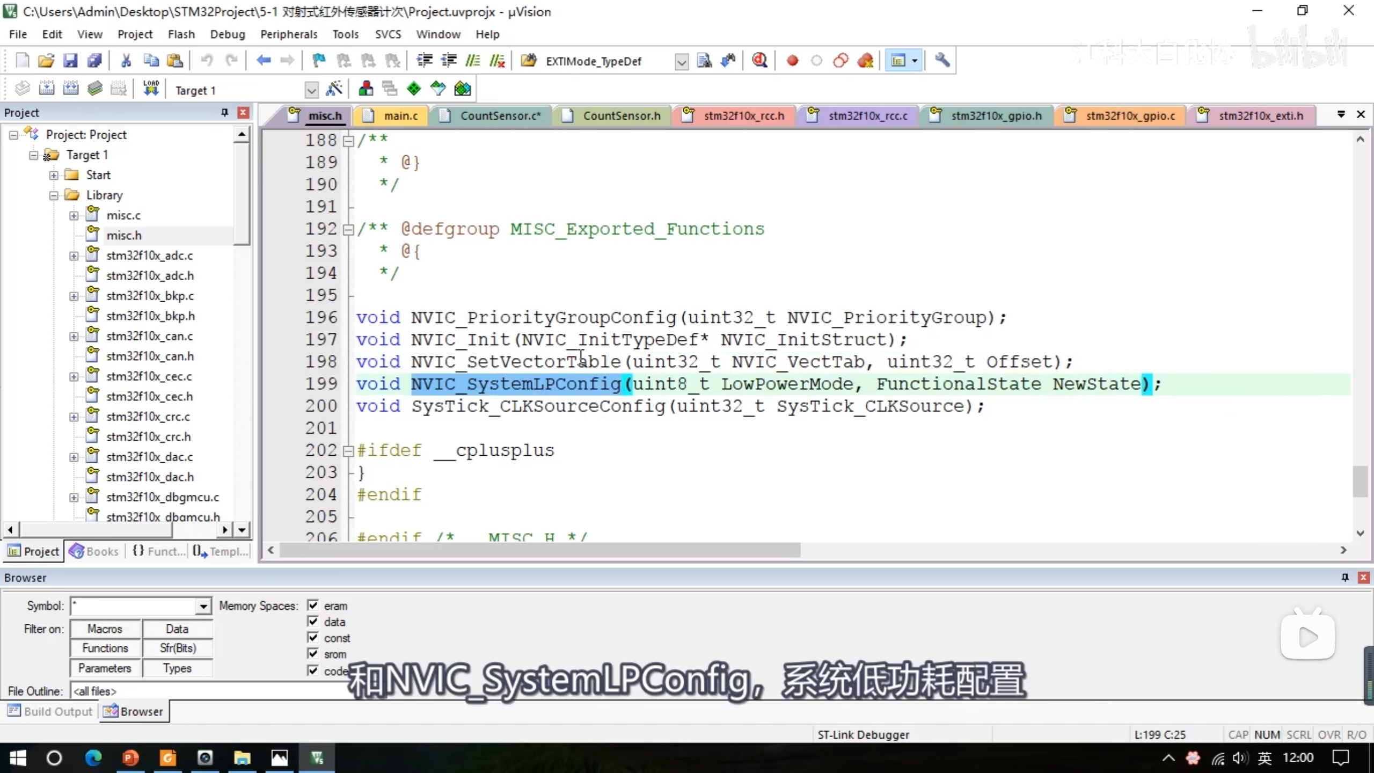The image size is (1374, 773).
Task: Click Options for Target magic wand icon
Action: tap(334, 89)
